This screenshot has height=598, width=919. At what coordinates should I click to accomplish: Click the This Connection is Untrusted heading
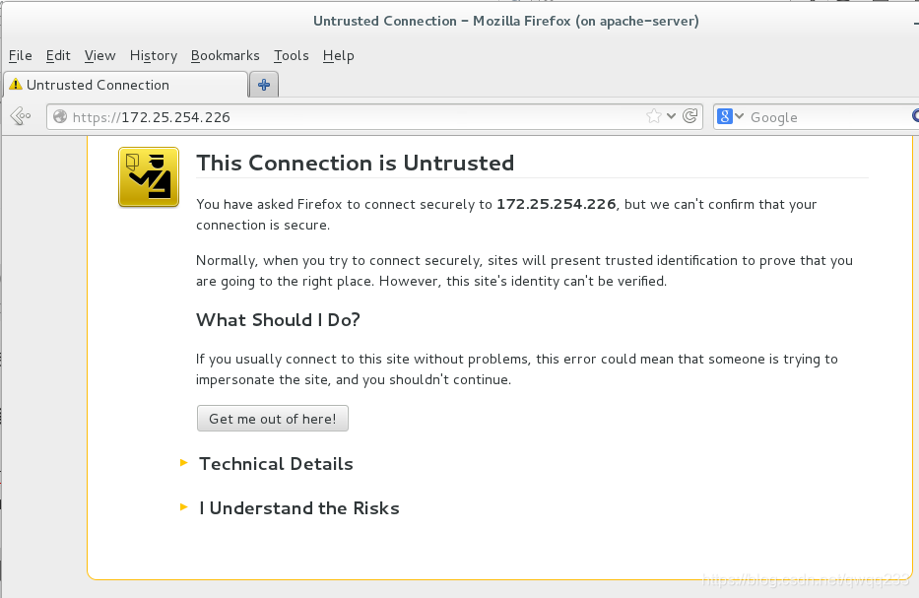pyautogui.click(x=356, y=163)
